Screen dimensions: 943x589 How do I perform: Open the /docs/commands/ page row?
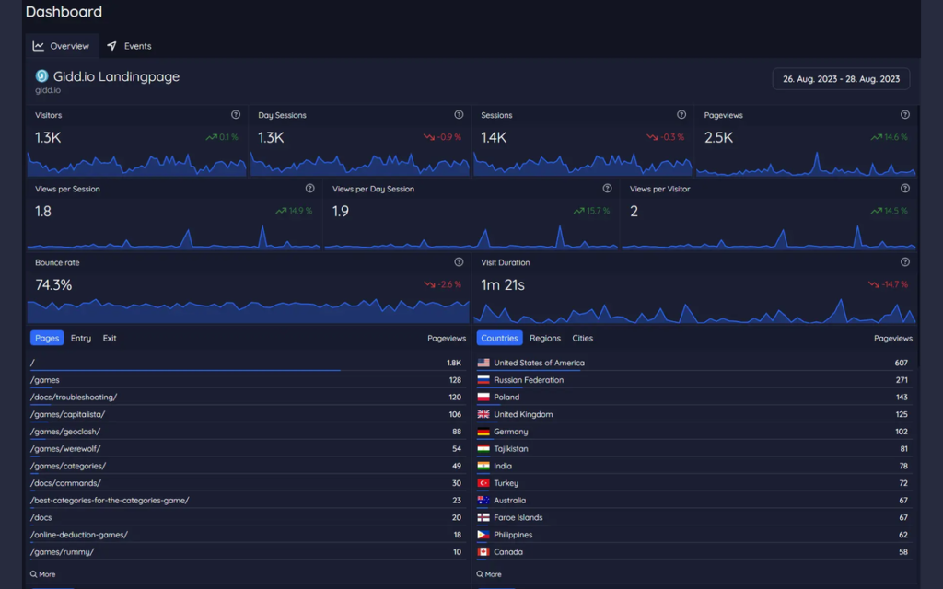pyautogui.click(x=246, y=482)
